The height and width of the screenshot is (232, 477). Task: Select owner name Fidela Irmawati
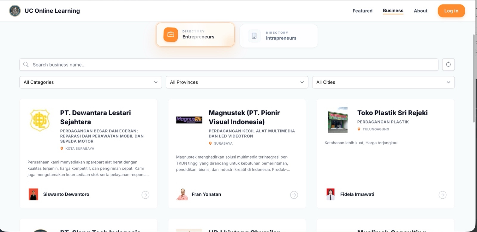pos(357,194)
